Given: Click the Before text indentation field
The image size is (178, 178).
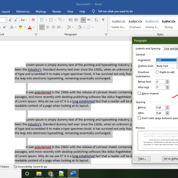Looking at the screenshot, I should (x=160, y=82).
